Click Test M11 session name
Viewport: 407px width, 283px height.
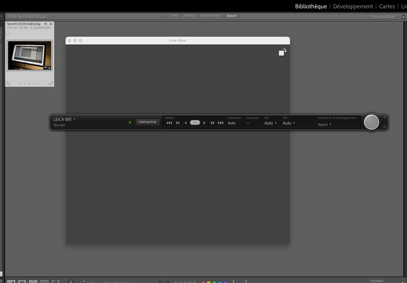pyautogui.click(x=59, y=125)
